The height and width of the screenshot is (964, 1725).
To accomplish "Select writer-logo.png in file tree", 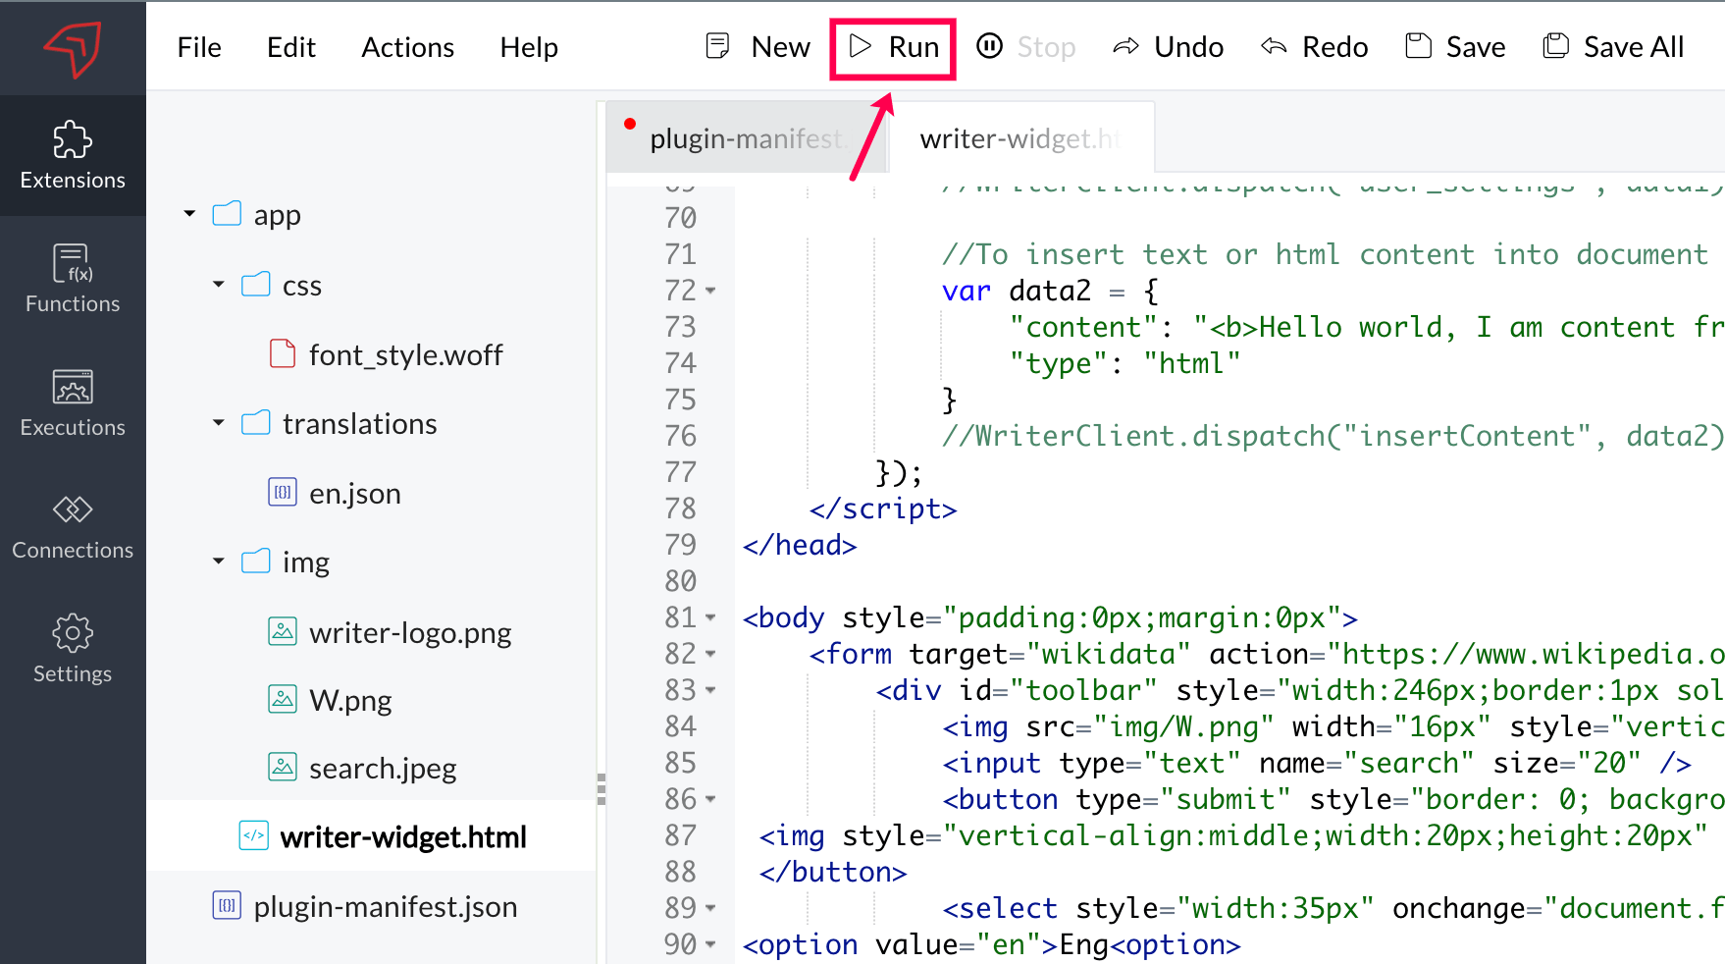I will (409, 632).
